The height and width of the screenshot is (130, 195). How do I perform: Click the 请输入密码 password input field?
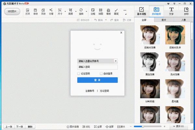(x=97, y=67)
